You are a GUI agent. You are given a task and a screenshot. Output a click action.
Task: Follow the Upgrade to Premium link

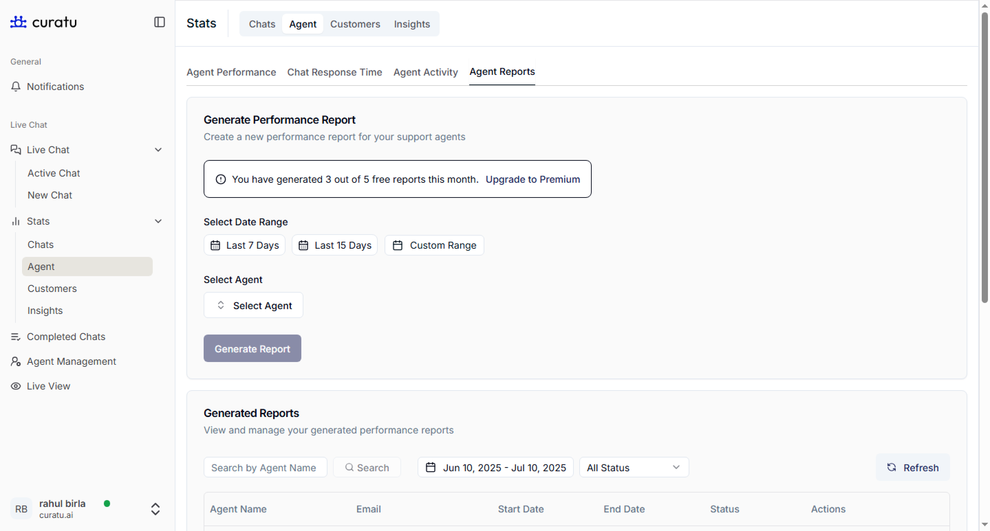pyautogui.click(x=532, y=179)
